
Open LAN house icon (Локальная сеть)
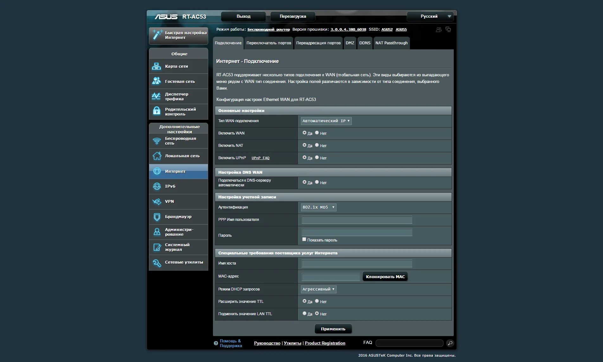(157, 156)
